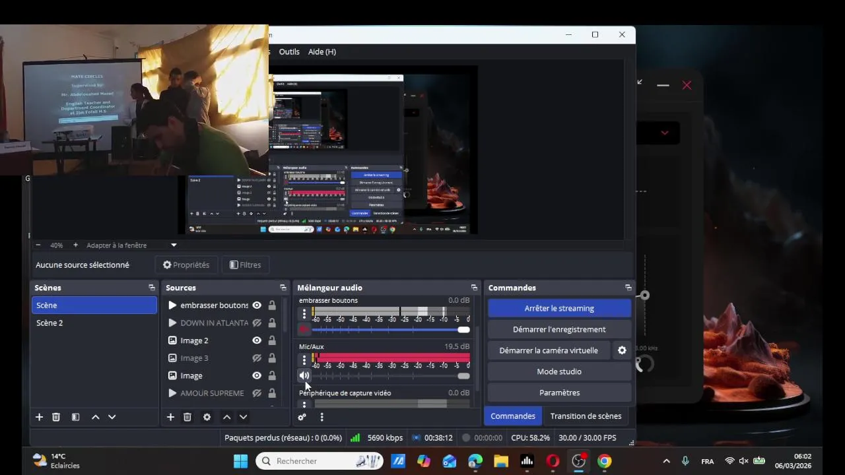Move scene down with arrow icon
This screenshot has width=845, height=475.
[112, 417]
